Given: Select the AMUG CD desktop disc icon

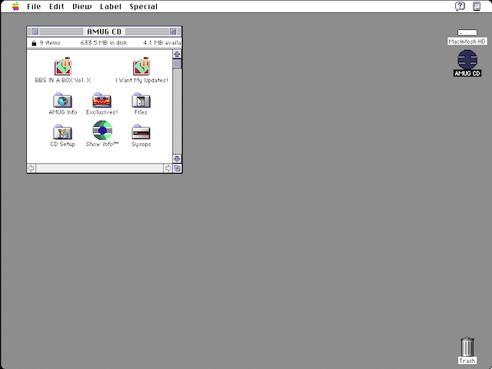Looking at the screenshot, I should click(x=467, y=60).
